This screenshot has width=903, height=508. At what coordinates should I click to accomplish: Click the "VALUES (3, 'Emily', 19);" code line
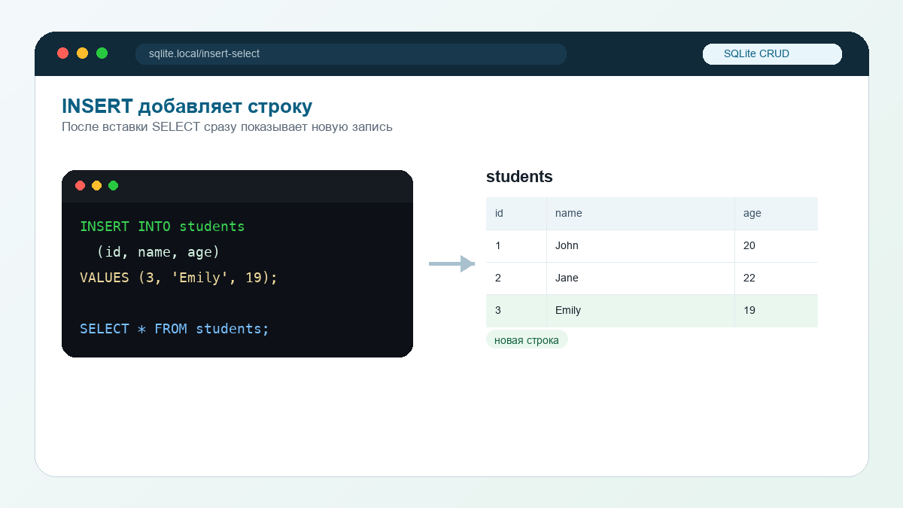(179, 278)
